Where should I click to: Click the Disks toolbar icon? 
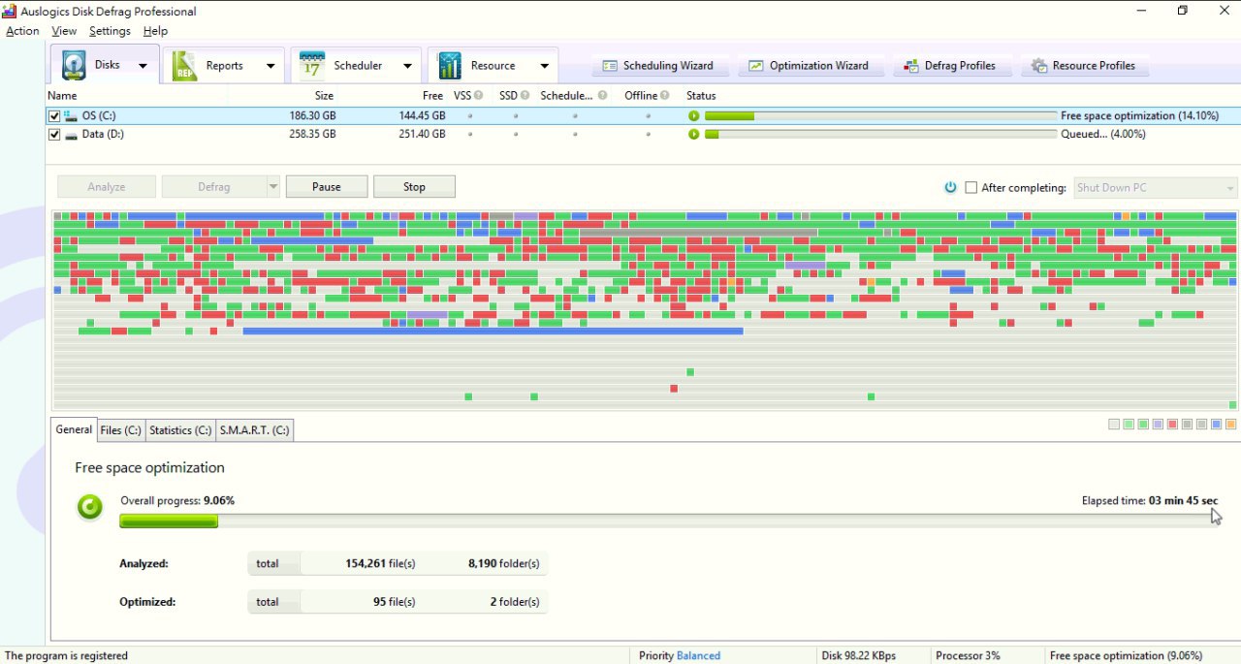coord(75,65)
